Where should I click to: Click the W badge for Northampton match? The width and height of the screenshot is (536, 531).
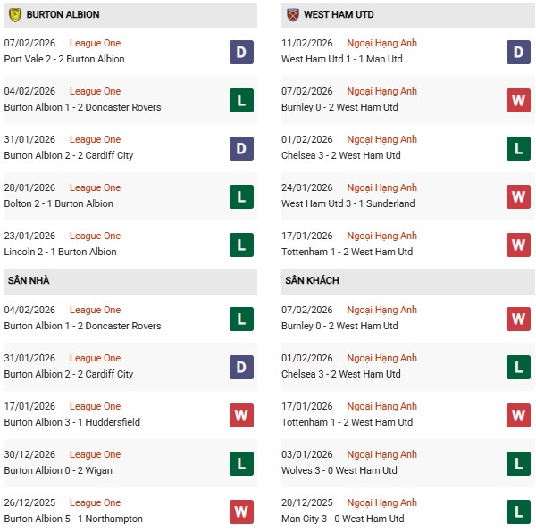[x=241, y=511]
